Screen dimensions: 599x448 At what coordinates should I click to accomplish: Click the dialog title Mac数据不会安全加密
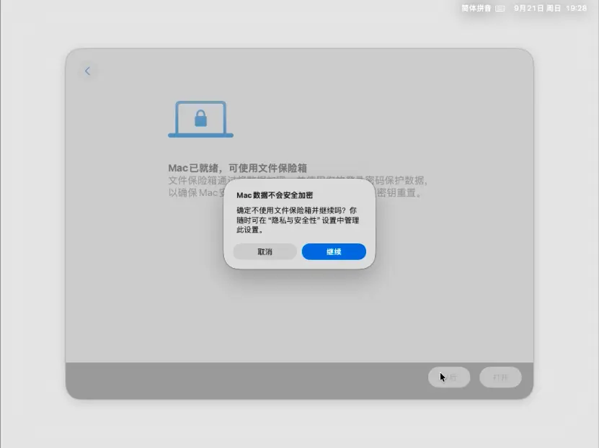point(275,195)
